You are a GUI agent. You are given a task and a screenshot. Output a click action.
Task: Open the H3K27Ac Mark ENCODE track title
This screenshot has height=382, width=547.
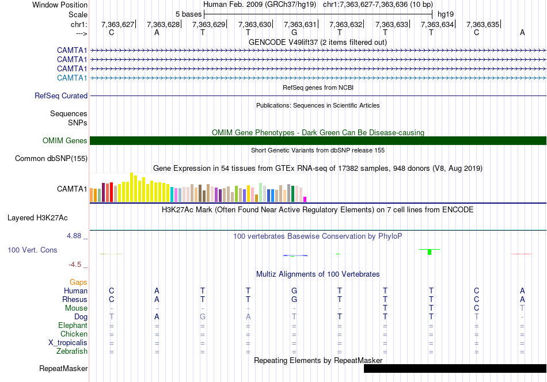(x=318, y=210)
